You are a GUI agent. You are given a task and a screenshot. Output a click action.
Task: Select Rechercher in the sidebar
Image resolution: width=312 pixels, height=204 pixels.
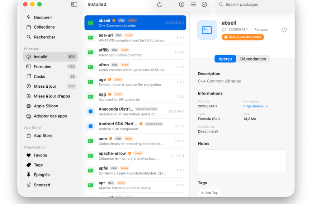pos(51,37)
